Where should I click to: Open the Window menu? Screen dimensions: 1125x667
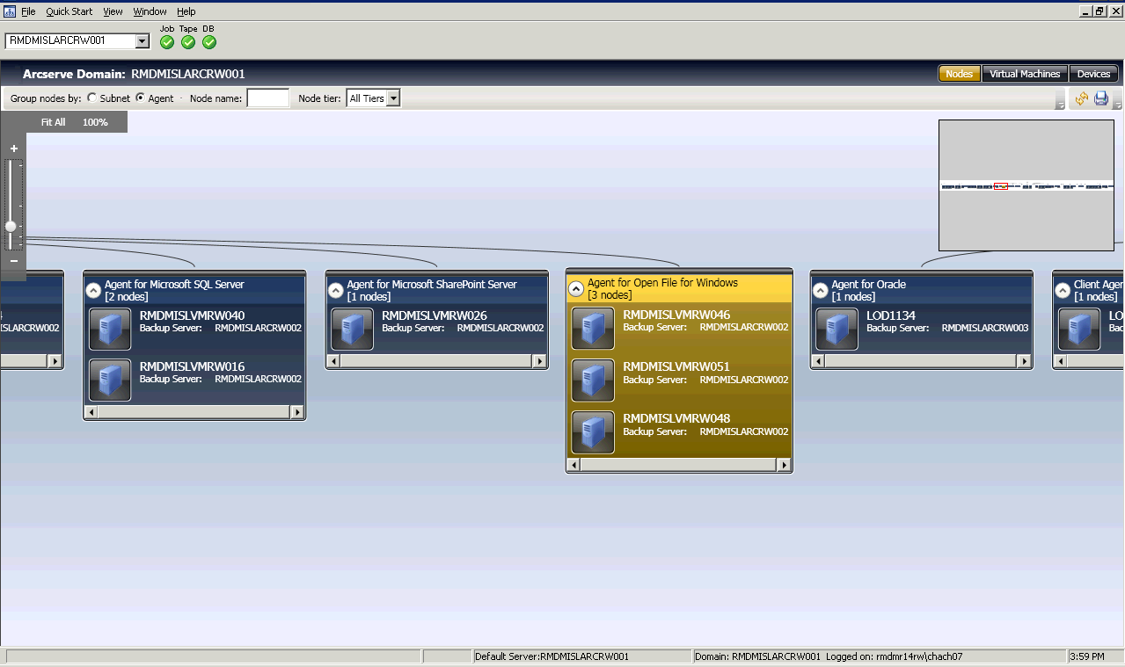(150, 11)
